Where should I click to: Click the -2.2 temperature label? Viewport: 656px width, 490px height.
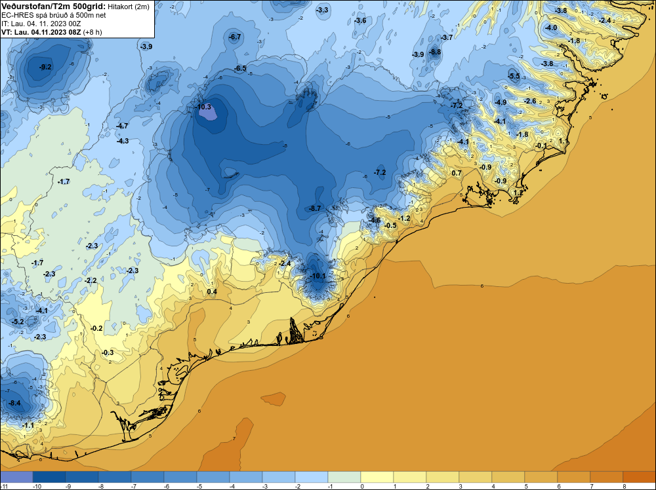[91, 280]
